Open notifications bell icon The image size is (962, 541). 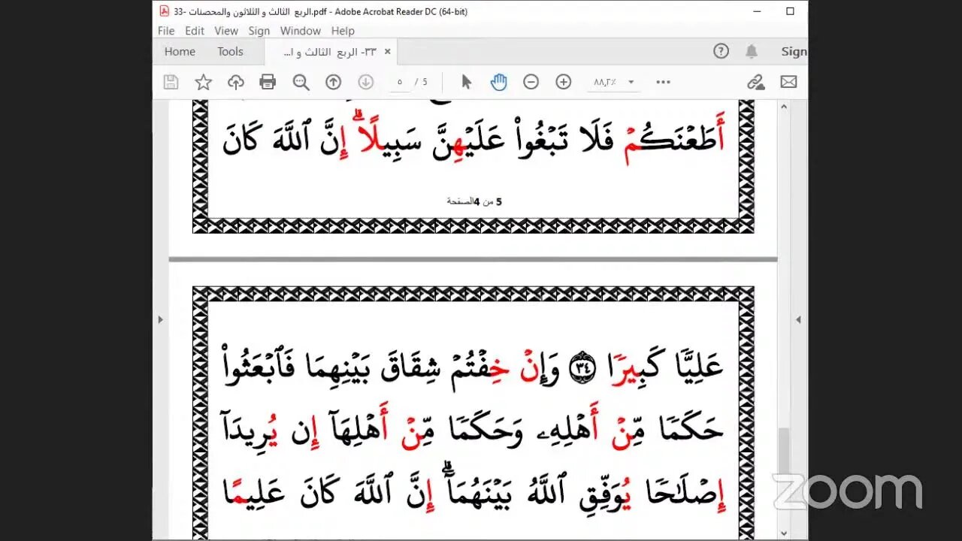pyautogui.click(x=752, y=51)
